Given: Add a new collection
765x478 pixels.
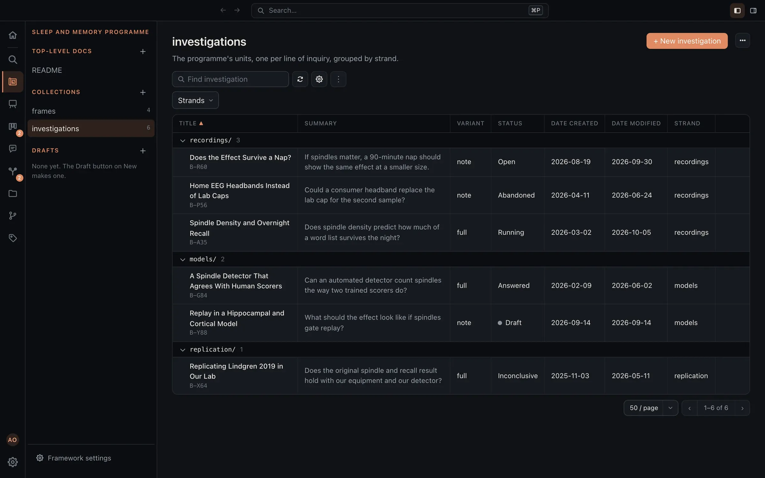Looking at the screenshot, I should click(143, 92).
